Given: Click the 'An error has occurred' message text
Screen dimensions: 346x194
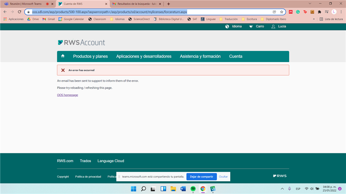Looking at the screenshot, I should pos(82,70).
